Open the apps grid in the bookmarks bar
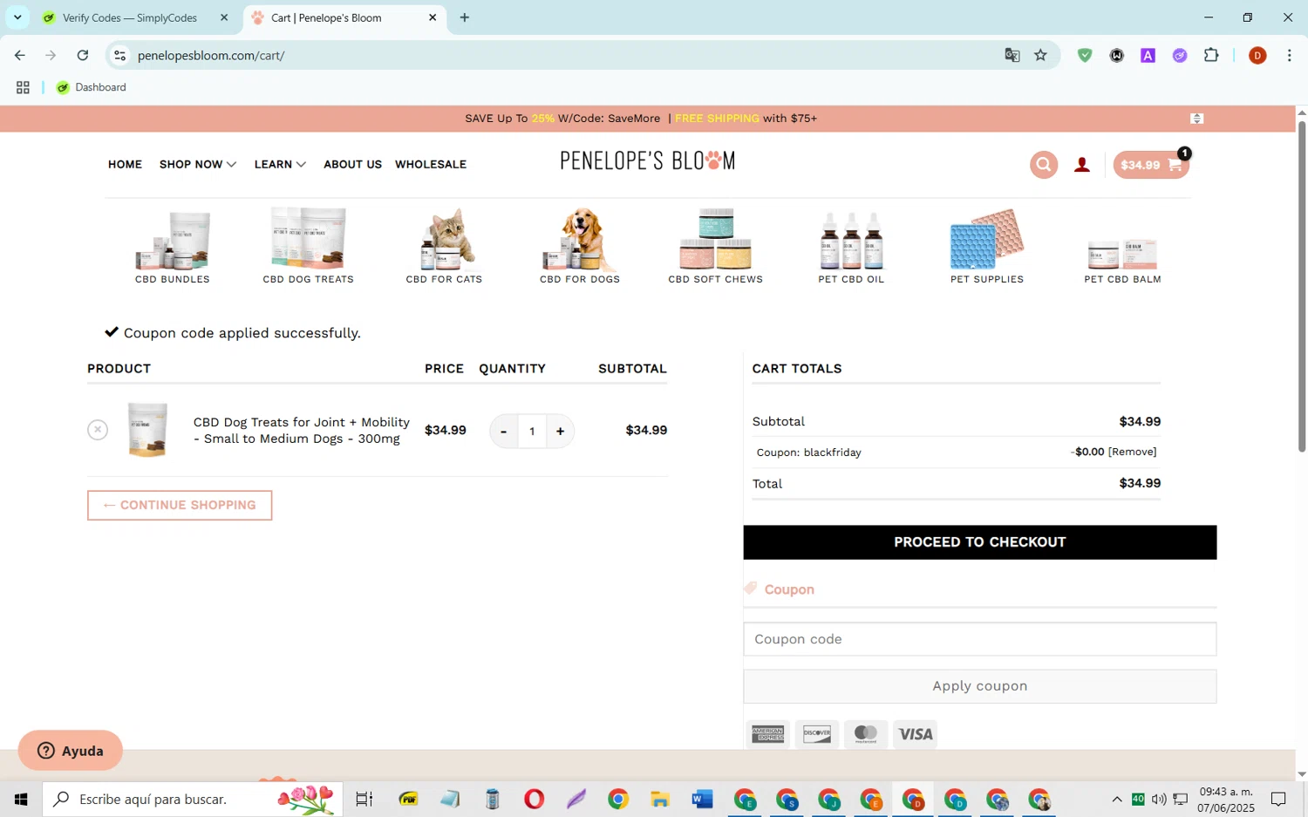Viewport: 1308px width, 817px height. coord(23,87)
